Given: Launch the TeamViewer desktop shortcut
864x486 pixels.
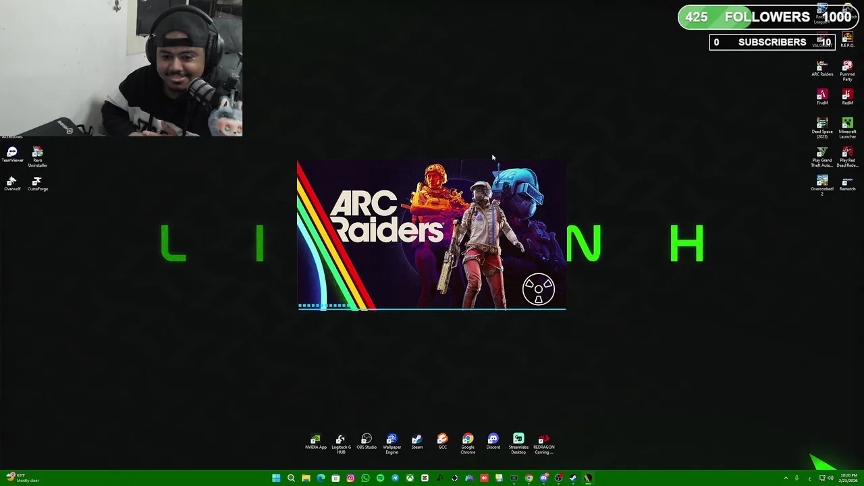Looking at the screenshot, I should 12,155.
